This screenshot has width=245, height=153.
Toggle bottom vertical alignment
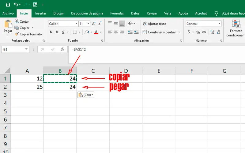122,24
